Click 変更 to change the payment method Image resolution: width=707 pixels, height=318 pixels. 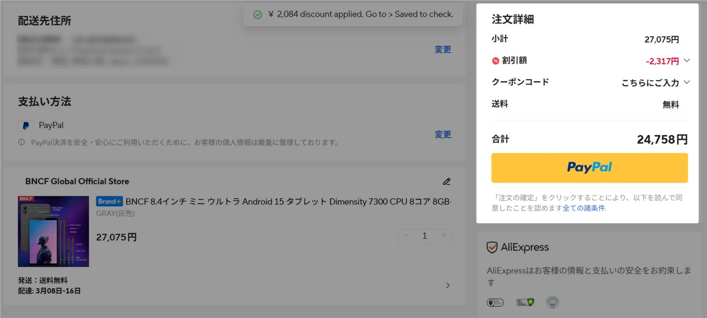pos(443,134)
